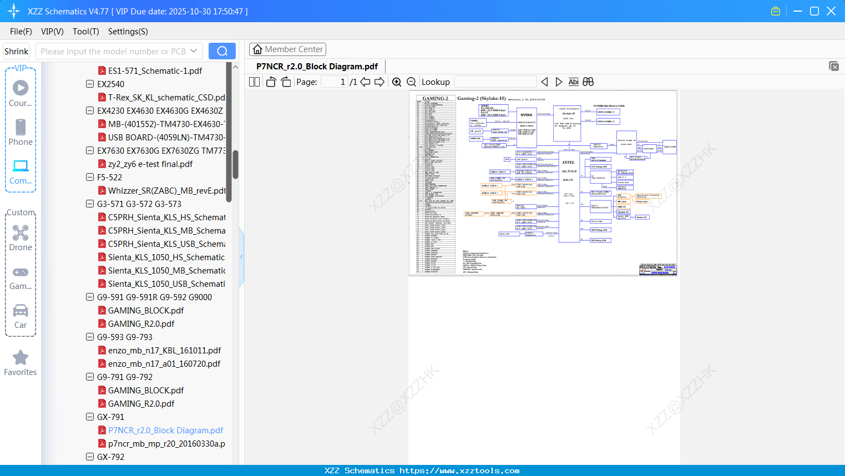Click the block diagram page preview
Viewport: 845px width, 476px height.
(x=543, y=183)
